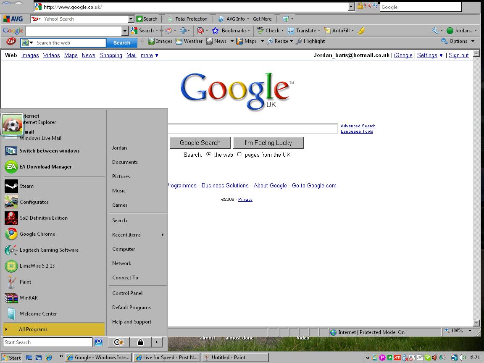Expand Recent Items submenu
The image size is (484, 363).
[138, 235]
